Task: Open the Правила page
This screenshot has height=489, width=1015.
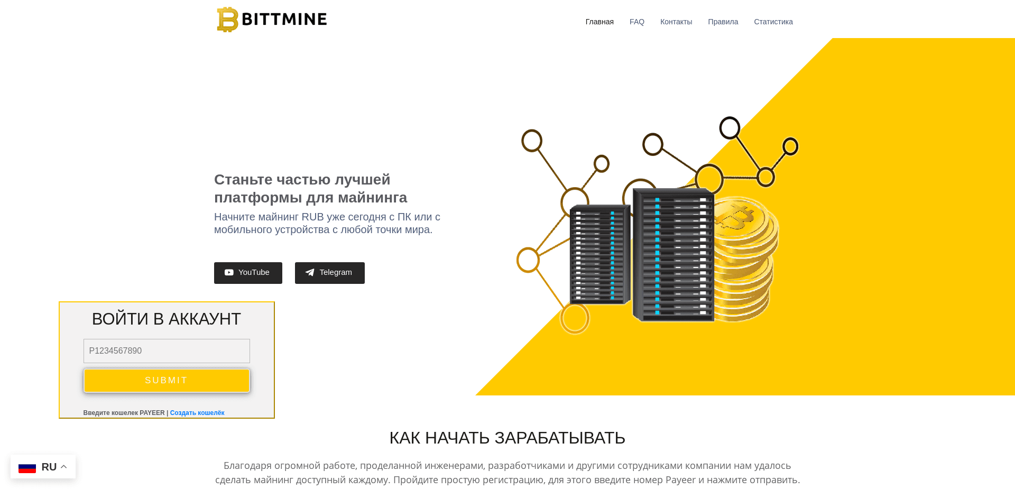Action: (723, 22)
